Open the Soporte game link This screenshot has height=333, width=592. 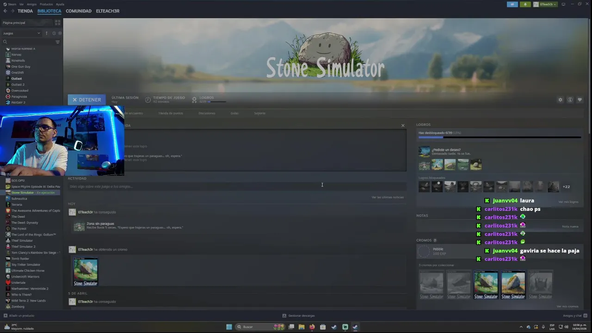[259, 113]
